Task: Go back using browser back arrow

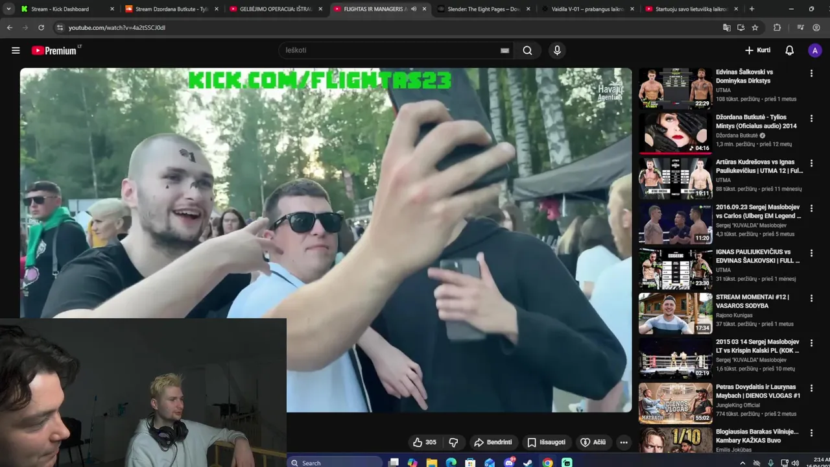Action: click(x=10, y=28)
